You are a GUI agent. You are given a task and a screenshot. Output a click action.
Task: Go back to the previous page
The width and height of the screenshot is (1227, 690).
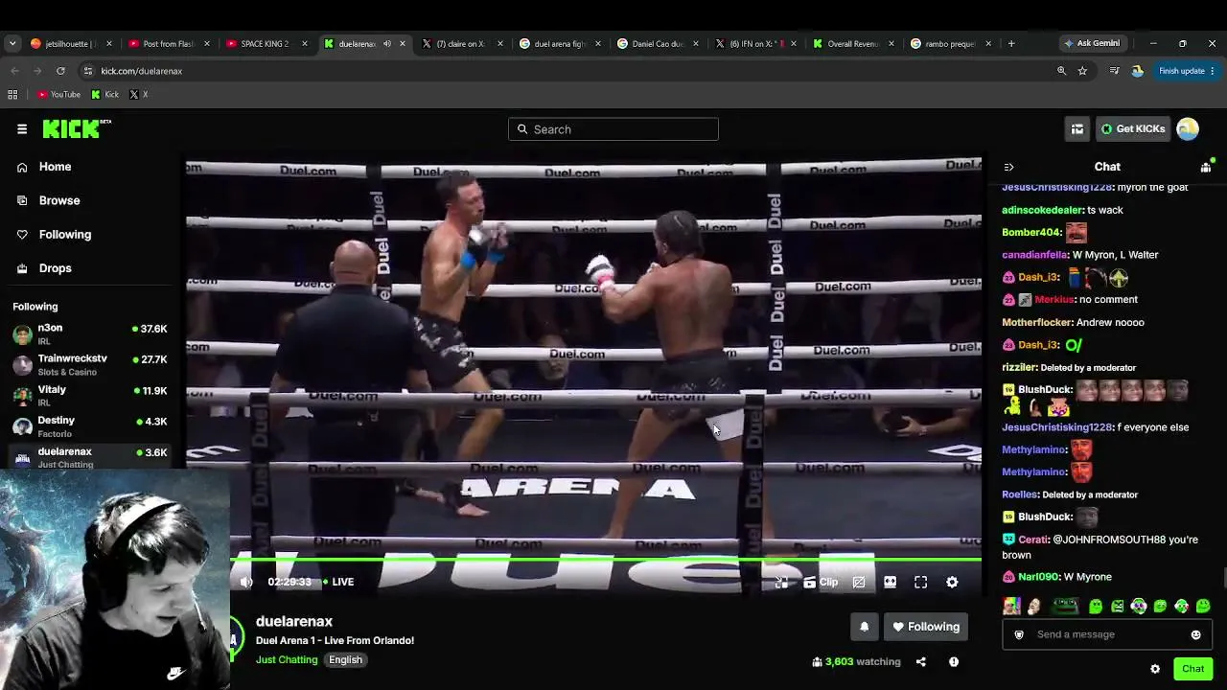[x=14, y=71]
